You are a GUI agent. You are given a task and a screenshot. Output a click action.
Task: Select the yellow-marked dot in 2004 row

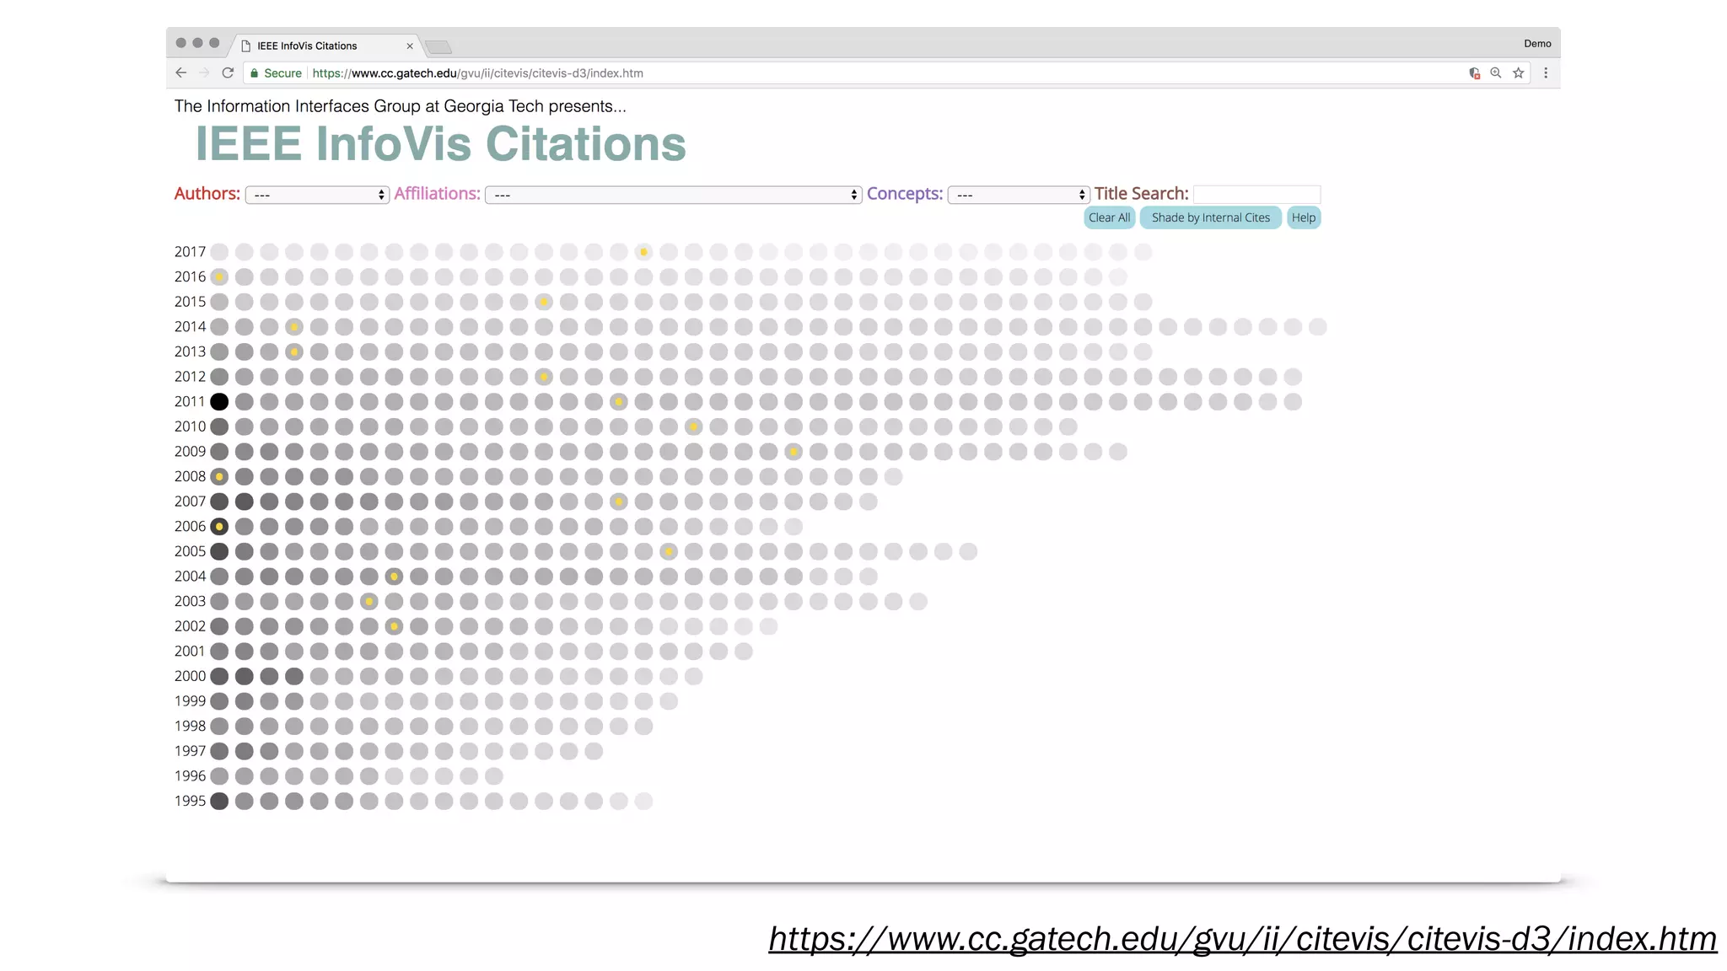(x=394, y=577)
